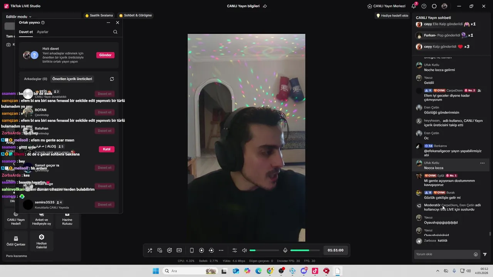Click Davet et next to Batuhan
This screenshot has height=277, width=493.
pyautogui.click(x=104, y=131)
